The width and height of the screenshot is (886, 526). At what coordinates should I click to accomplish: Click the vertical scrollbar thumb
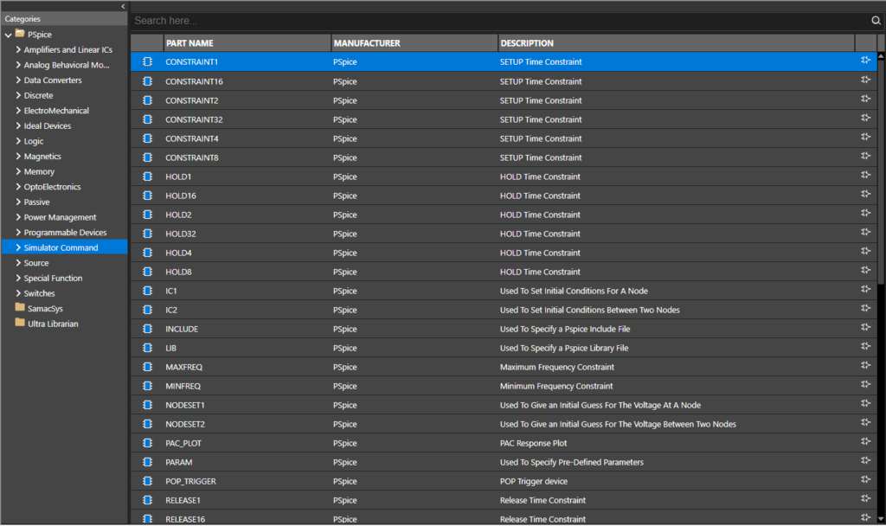pyautogui.click(x=880, y=172)
